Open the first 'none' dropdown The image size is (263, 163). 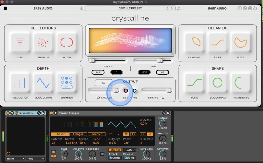16,158
